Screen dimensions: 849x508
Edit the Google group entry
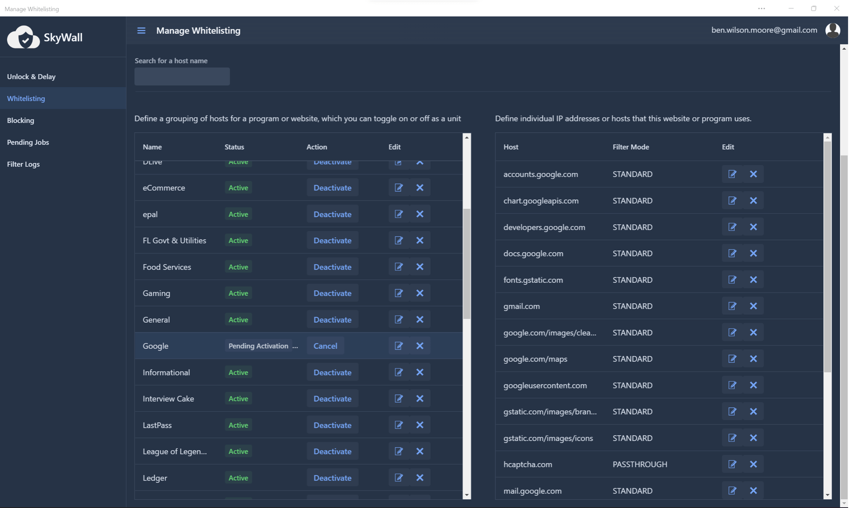[398, 346]
